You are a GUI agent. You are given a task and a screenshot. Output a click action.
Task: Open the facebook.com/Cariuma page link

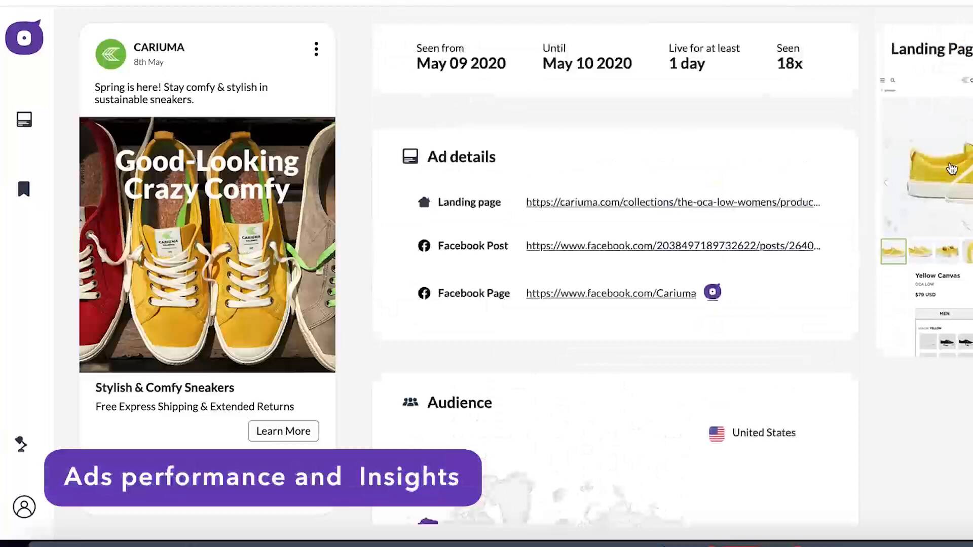[611, 293]
